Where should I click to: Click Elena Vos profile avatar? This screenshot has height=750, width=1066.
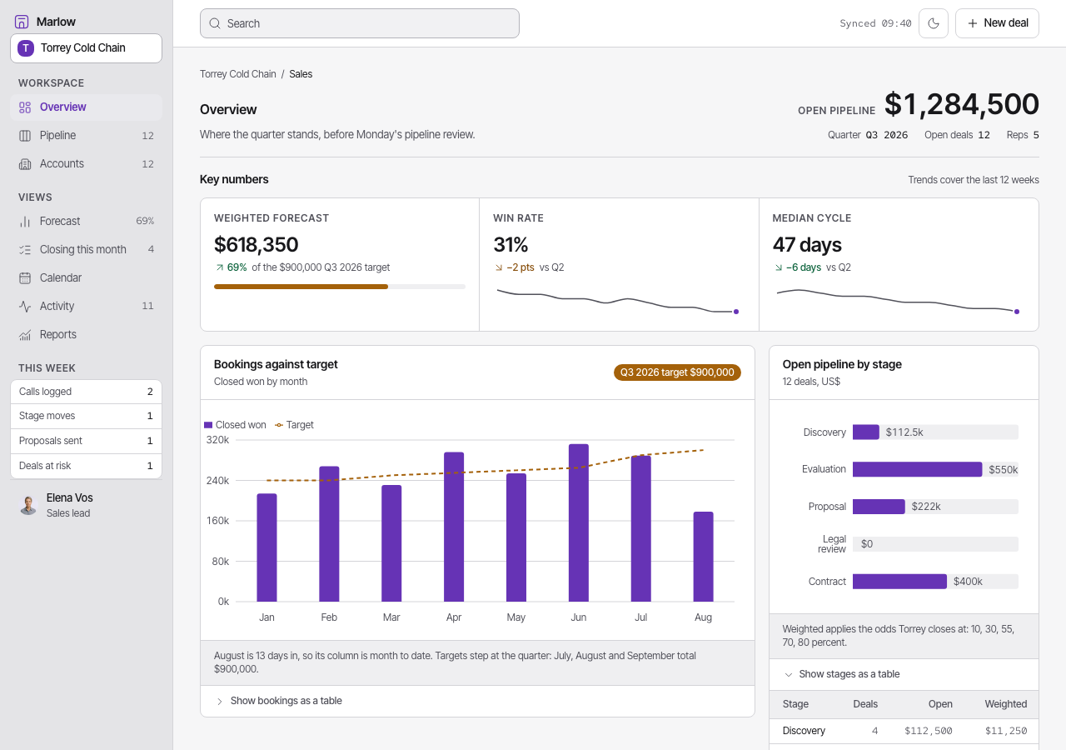pyautogui.click(x=28, y=505)
